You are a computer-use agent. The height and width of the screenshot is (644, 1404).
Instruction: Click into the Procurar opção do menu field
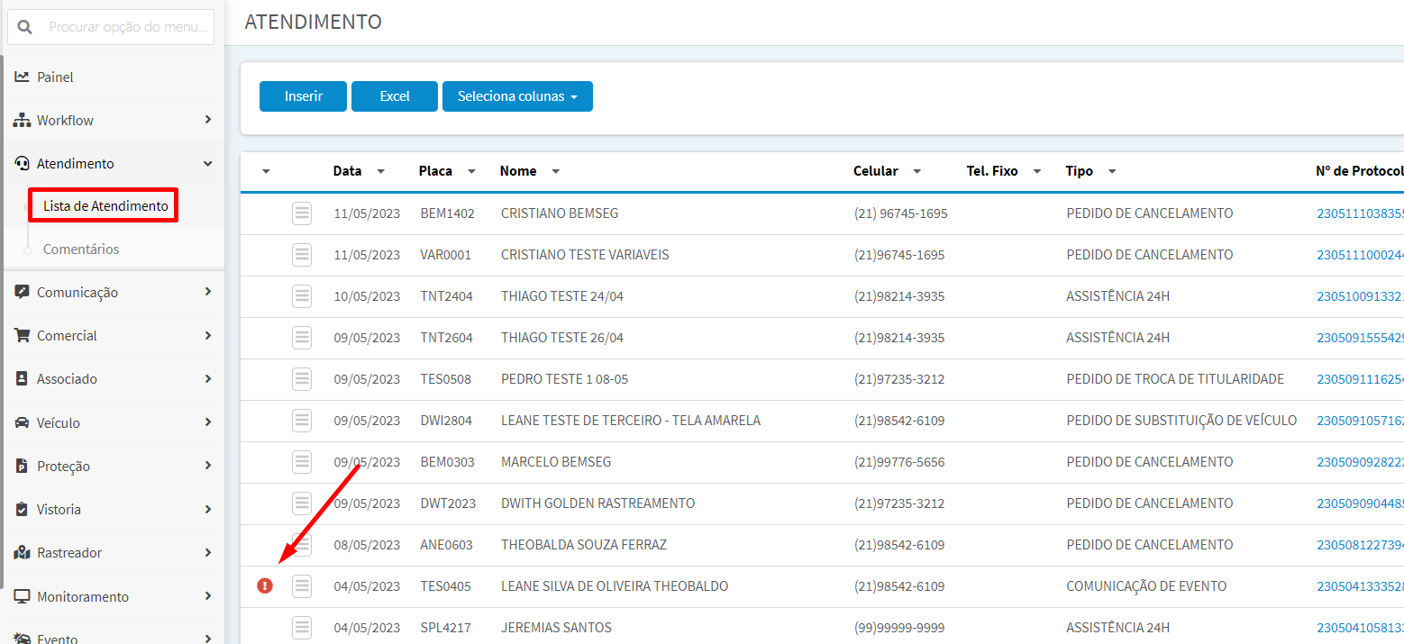pyautogui.click(x=128, y=27)
